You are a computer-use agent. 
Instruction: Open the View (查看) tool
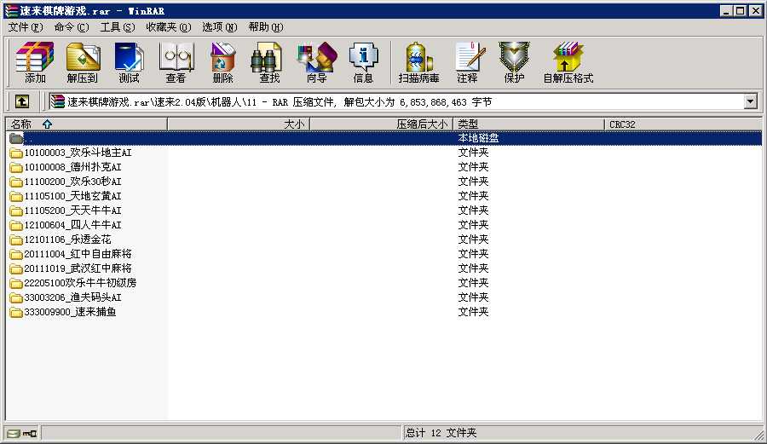point(176,62)
